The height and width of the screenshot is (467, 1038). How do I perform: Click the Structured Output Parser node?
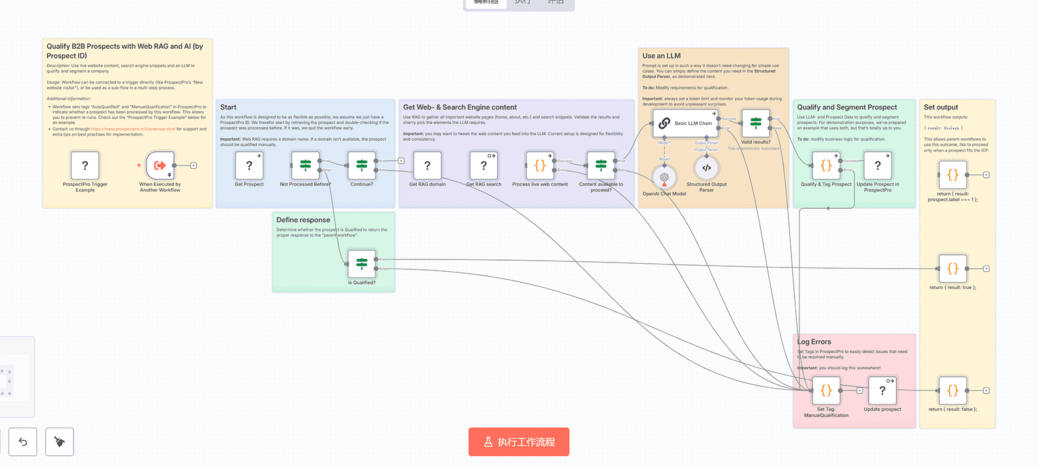coord(706,167)
